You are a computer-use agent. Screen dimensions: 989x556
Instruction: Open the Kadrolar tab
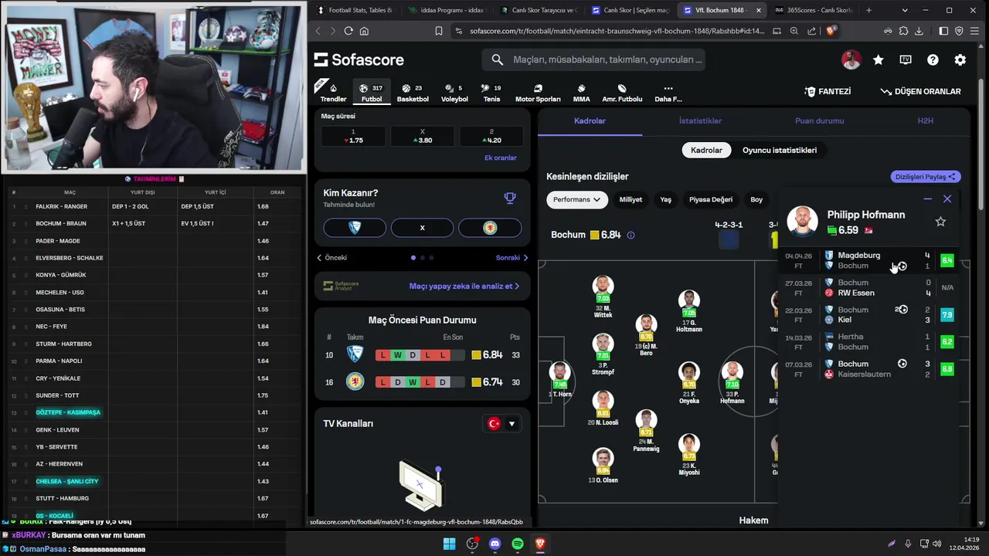590,121
